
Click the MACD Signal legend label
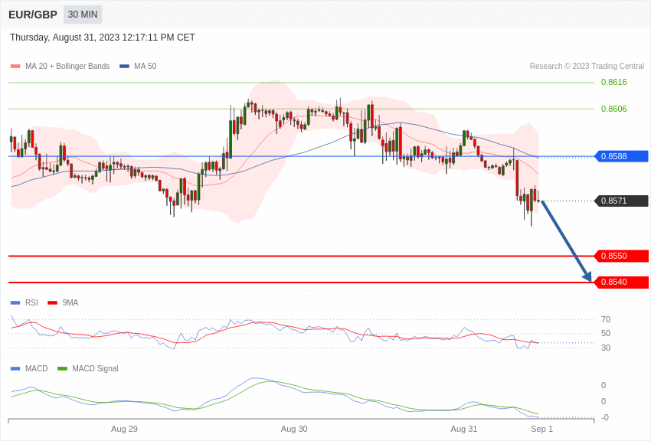pos(95,369)
